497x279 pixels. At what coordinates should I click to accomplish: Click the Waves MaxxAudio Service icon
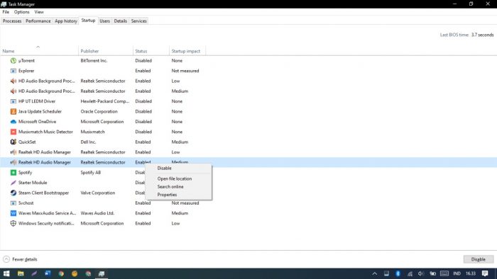(13, 213)
